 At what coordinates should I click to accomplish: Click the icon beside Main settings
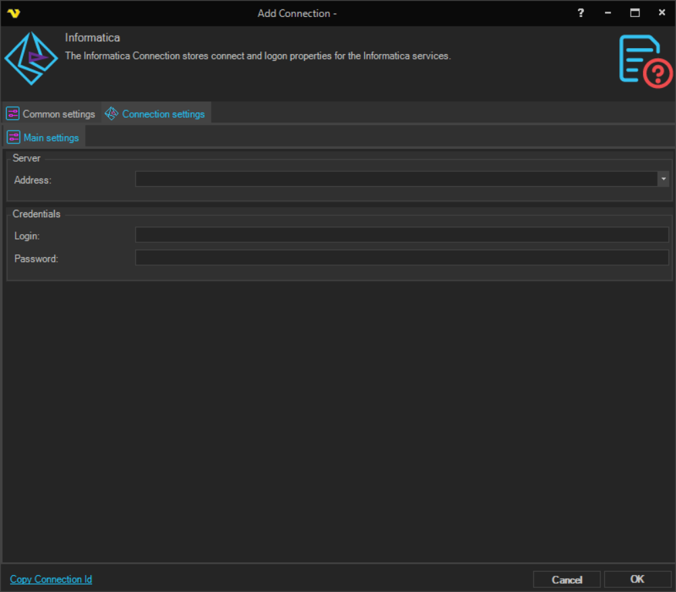click(x=14, y=137)
